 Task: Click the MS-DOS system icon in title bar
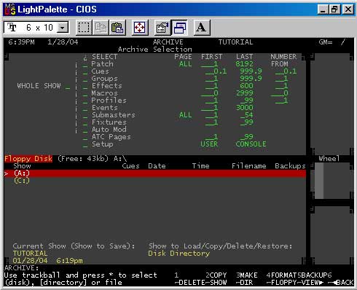(x=10, y=9)
